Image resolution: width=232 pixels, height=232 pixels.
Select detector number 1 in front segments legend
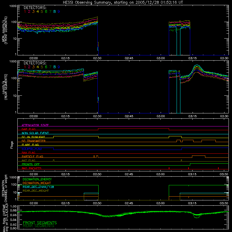(25, 12)
